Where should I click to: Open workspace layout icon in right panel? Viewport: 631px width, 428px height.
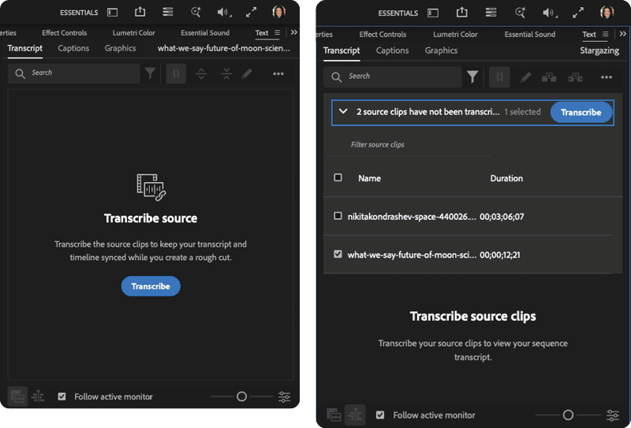coord(433,13)
